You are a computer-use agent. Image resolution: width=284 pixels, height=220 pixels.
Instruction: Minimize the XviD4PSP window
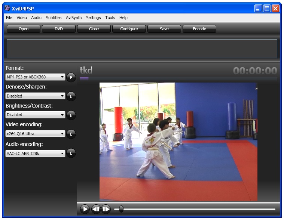pos(258,9)
